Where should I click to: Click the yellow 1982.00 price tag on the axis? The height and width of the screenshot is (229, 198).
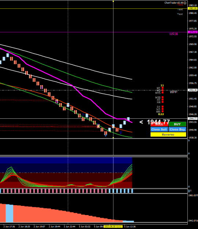(x=193, y=8)
